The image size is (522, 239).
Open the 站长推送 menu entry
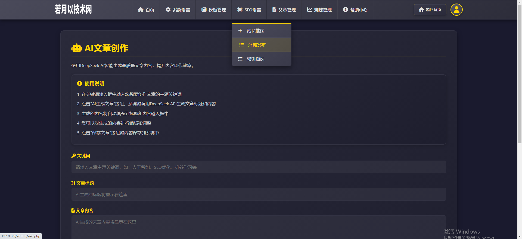coord(256,31)
